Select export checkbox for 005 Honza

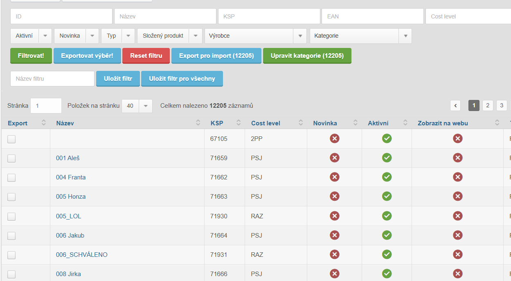(11, 197)
